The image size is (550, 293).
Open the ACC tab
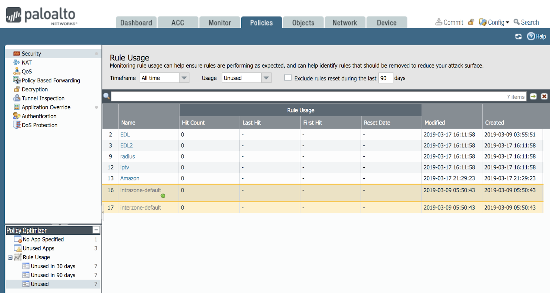tap(178, 23)
